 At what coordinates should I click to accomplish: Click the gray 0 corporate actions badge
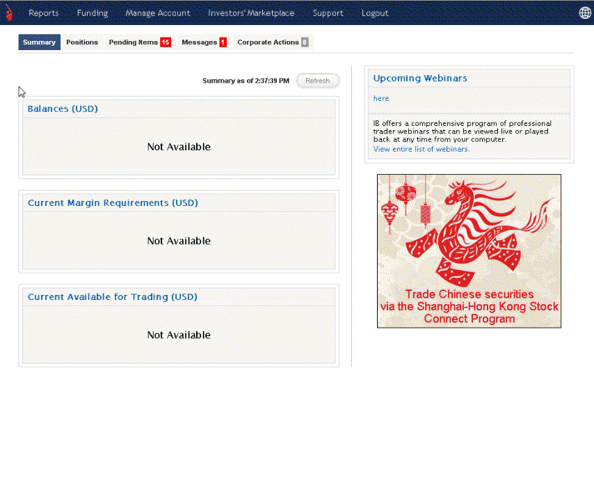tap(305, 42)
